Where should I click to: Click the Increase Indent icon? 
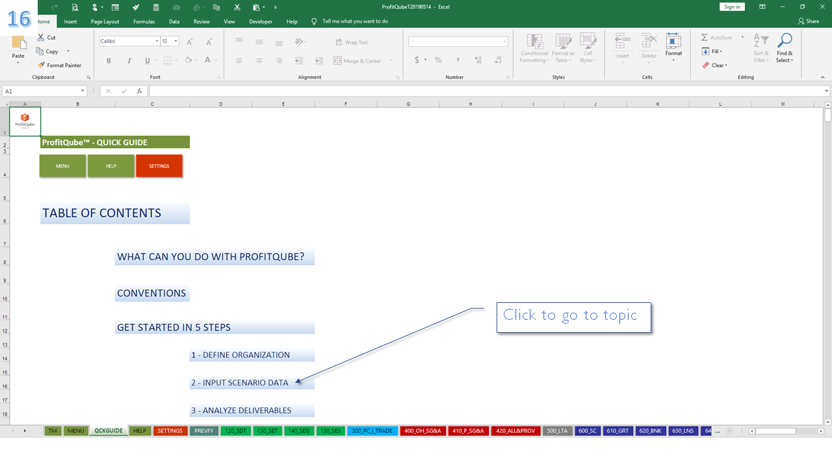tap(318, 60)
